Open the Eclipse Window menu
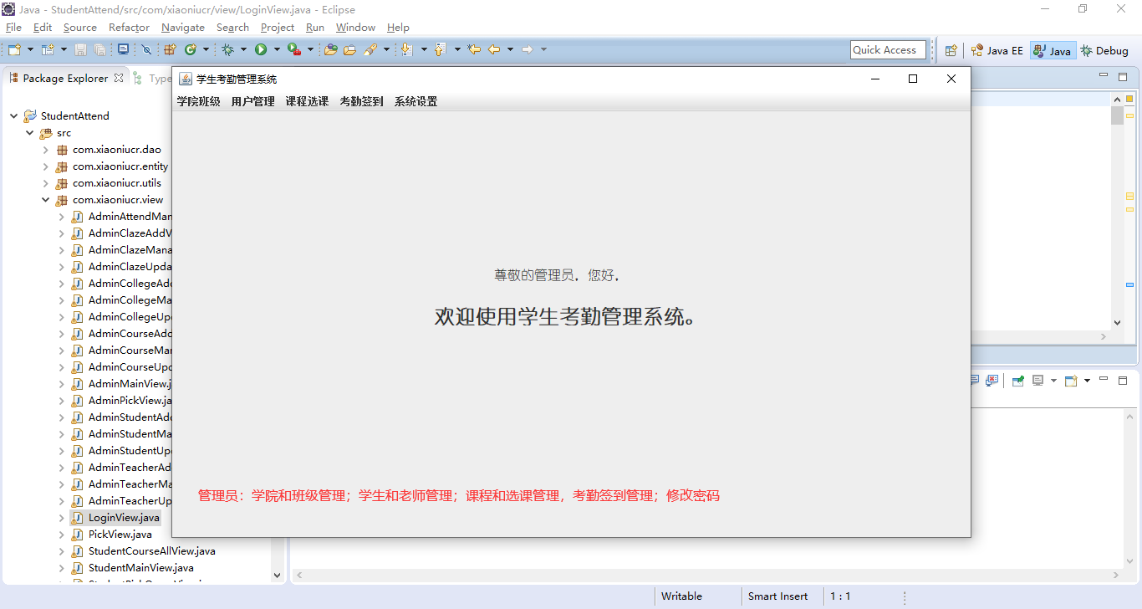The image size is (1142, 609). (x=355, y=28)
